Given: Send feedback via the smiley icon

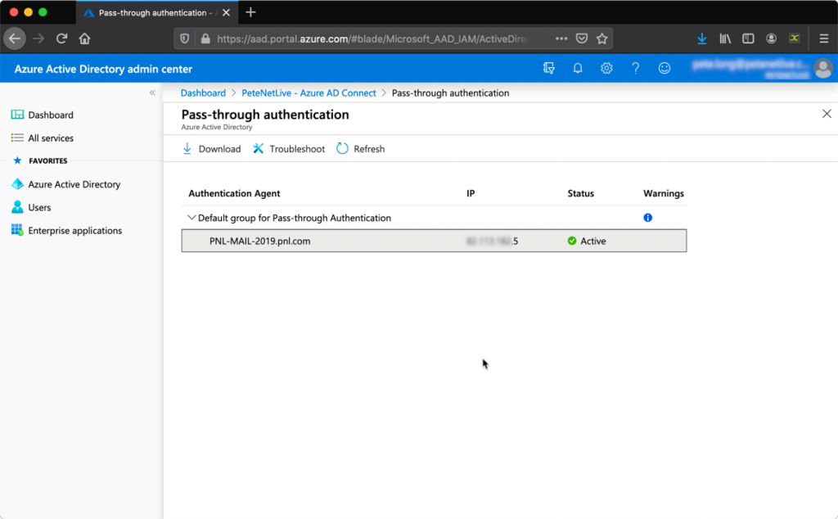Looking at the screenshot, I should (x=665, y=68).
